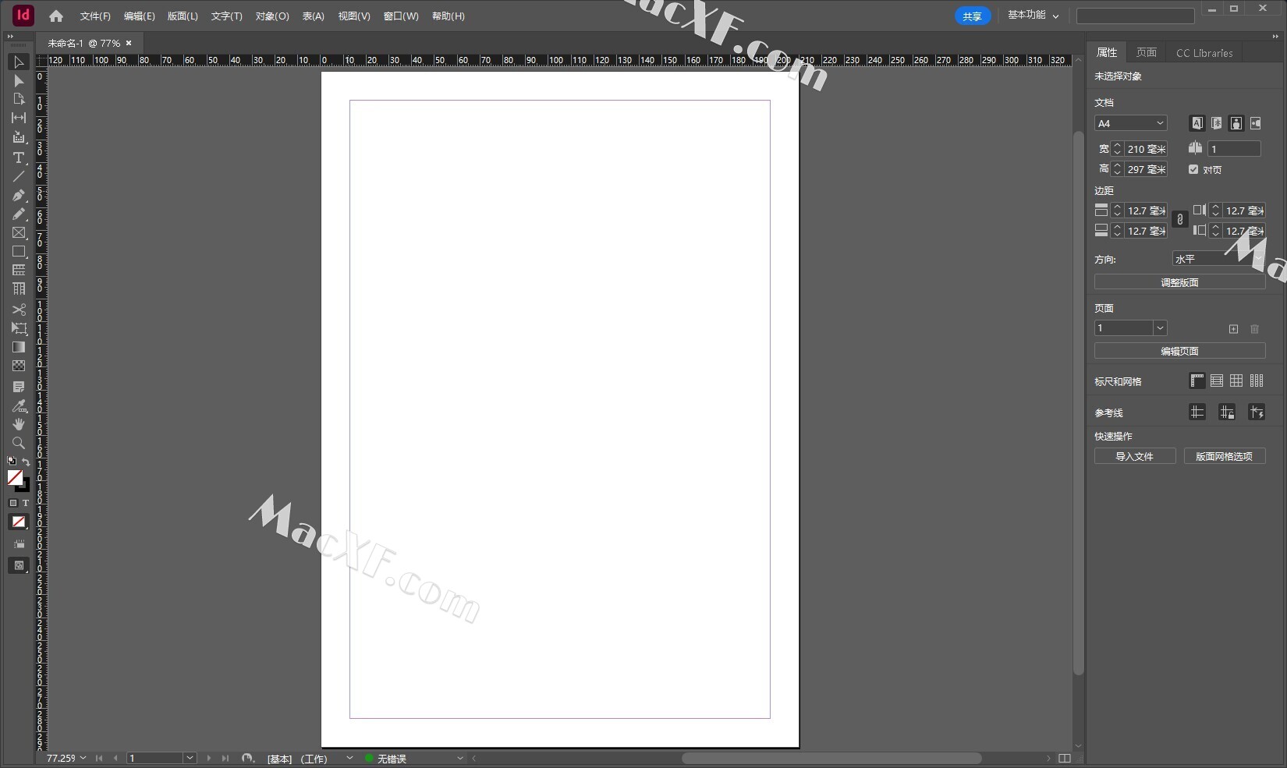
Task: Go to the Home screen icon
Action: (x=56, y=16)
